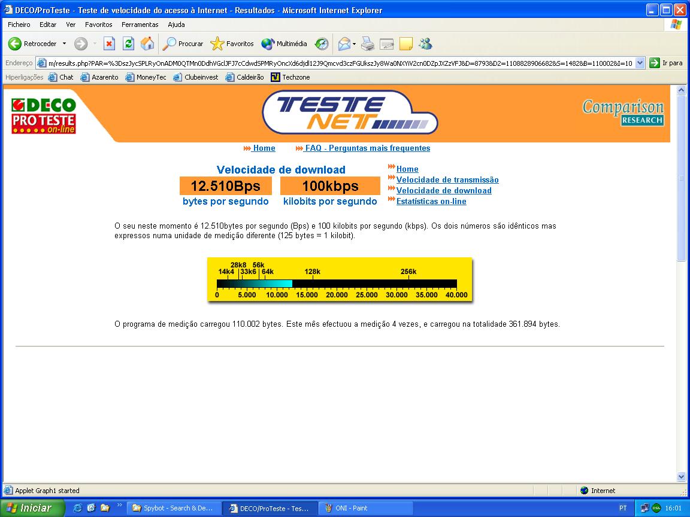Open the Techzone bookmark link
Screen dimensions: 690x517
pos(290,77)
